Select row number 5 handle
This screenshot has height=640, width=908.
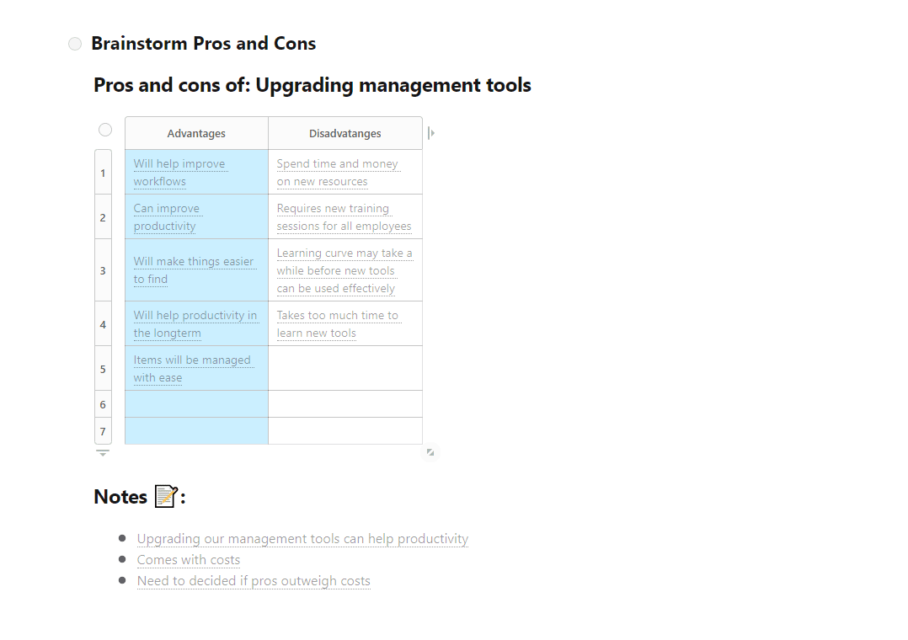coord(103,369)
